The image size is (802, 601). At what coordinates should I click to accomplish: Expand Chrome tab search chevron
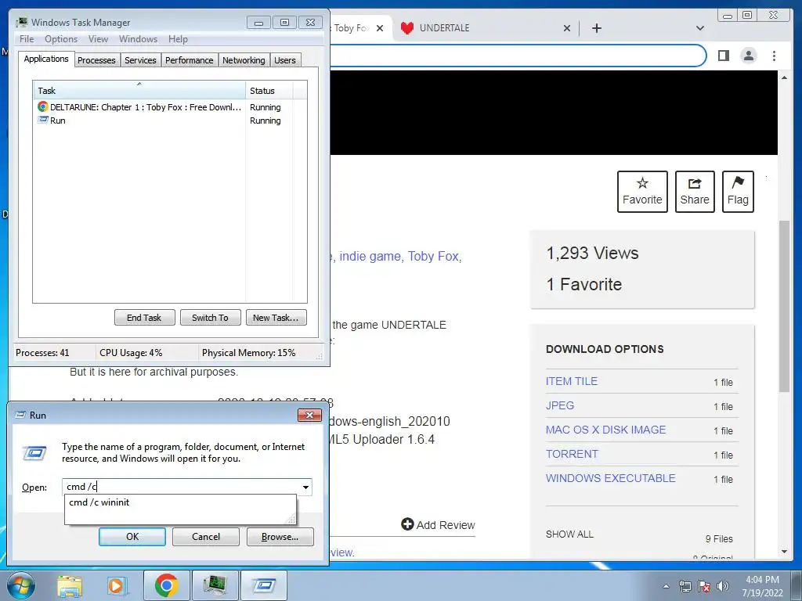click(700, 28)
